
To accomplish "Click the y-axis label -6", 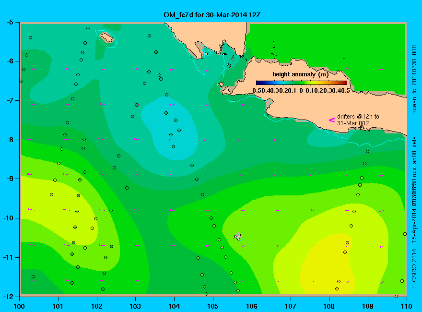I will (x=10, y=61).
